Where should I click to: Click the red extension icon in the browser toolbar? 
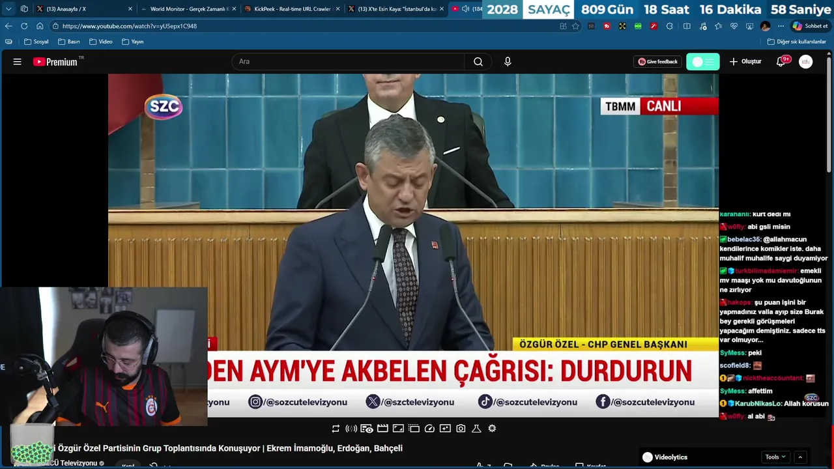coord(607,26)
